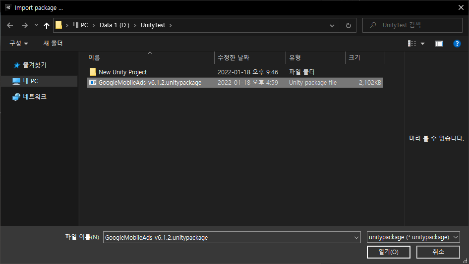This screenshot has width=469, height=264.
Task: Expand the chevron after UnityTest breadcrumb
Action: point(171,25)
